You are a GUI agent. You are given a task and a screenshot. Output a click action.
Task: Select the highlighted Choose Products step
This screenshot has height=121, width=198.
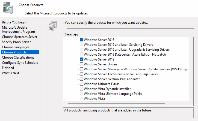[x=20, y=52]
